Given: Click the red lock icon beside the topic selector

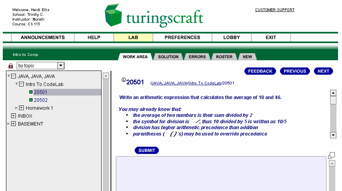Looking at the screenshot, I should [11, 66].
